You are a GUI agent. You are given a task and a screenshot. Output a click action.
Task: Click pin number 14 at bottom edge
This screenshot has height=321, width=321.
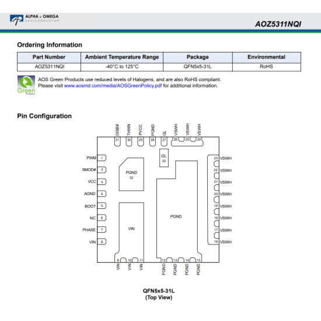point(187,260)
